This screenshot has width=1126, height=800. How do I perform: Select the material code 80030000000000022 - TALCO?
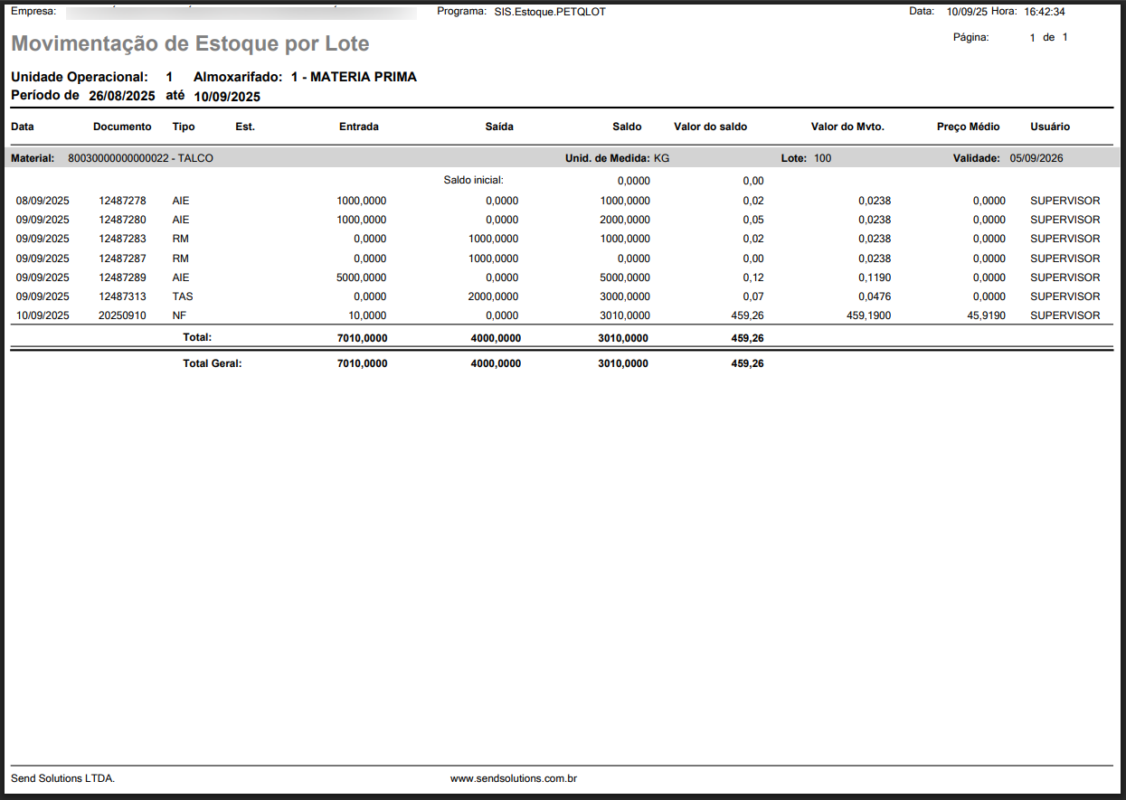click(x=140, y=158)
